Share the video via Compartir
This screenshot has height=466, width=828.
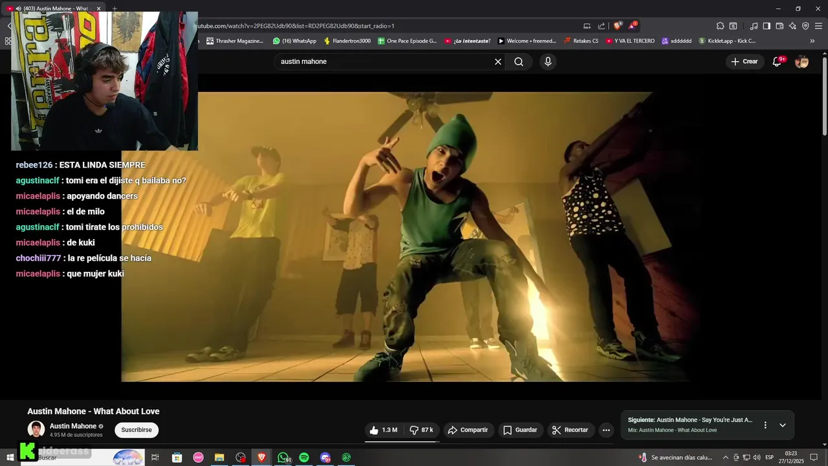coord(468,430)
